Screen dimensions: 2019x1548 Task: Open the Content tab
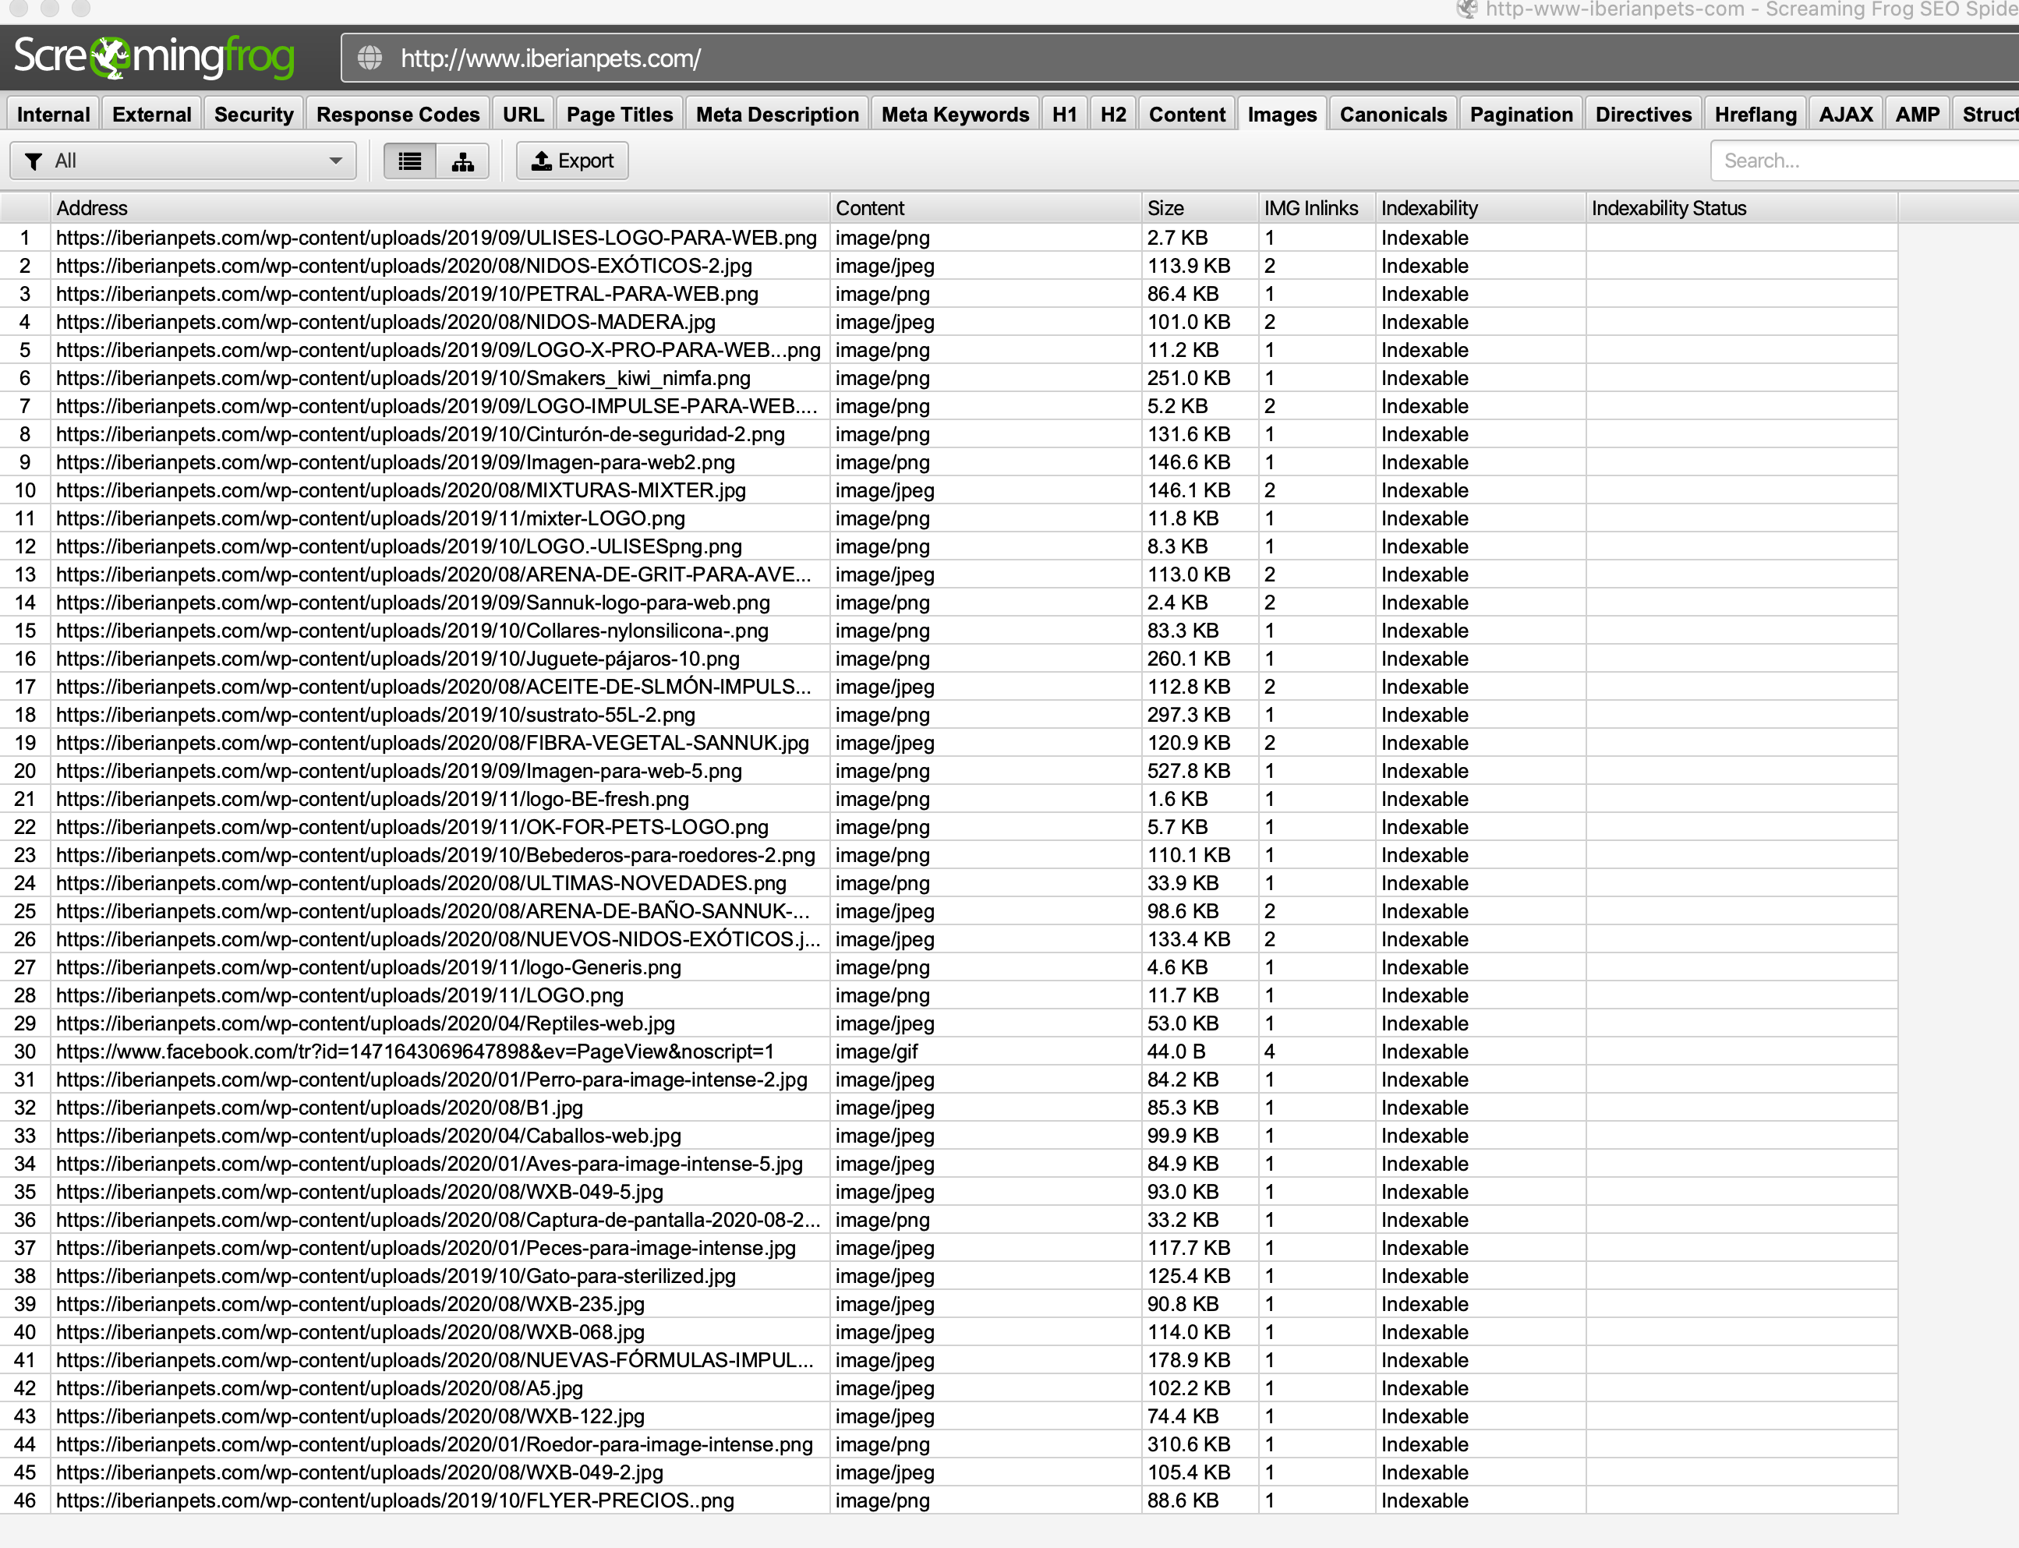point(1187,115)
